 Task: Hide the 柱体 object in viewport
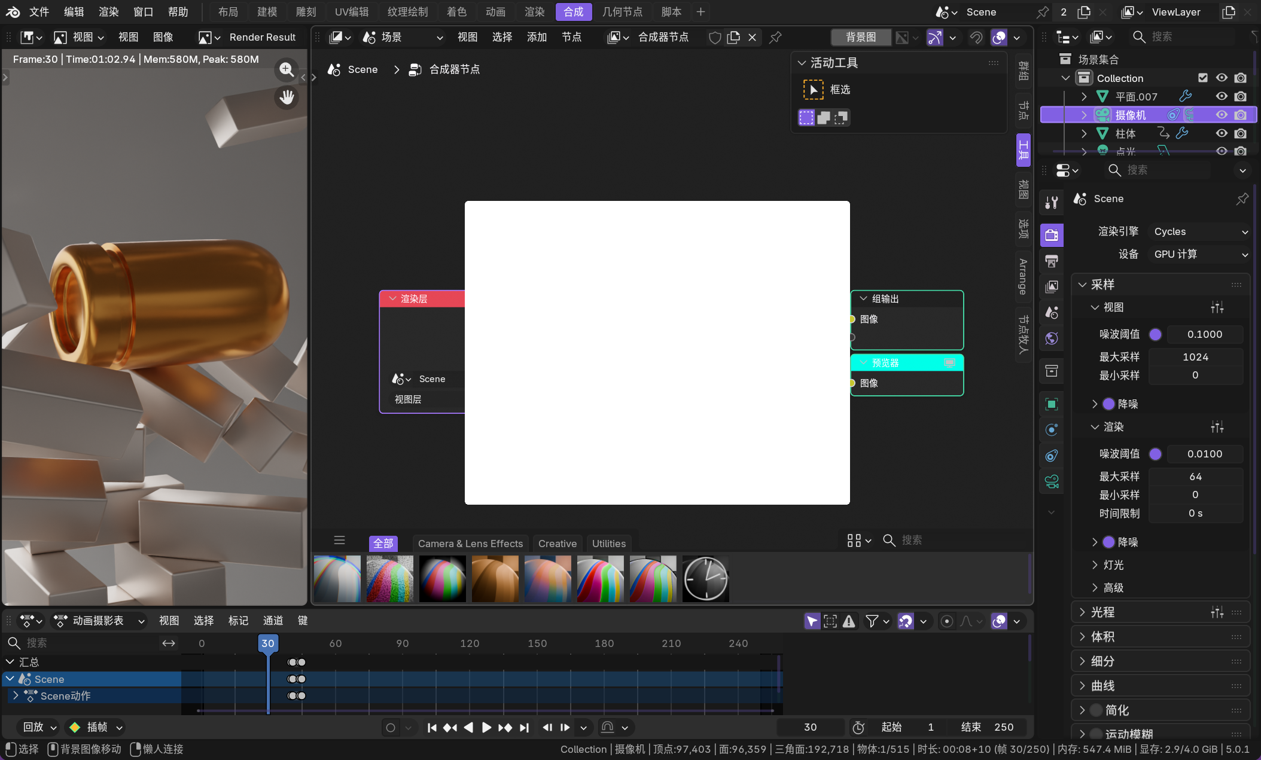click(1222, 133)
